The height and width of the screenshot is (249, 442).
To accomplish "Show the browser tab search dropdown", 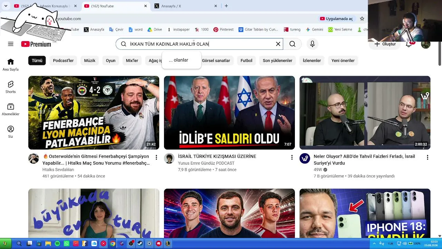I will pos(6,6).
